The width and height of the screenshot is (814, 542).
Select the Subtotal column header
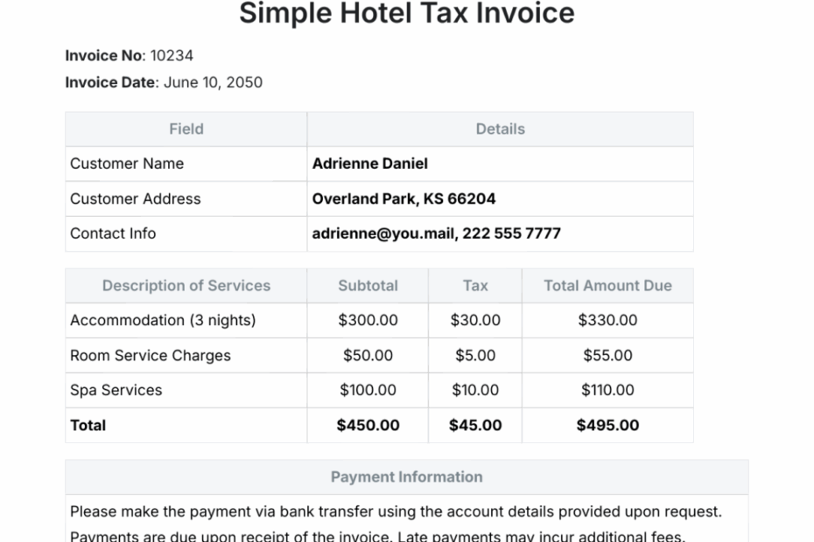tap(367, 286)
